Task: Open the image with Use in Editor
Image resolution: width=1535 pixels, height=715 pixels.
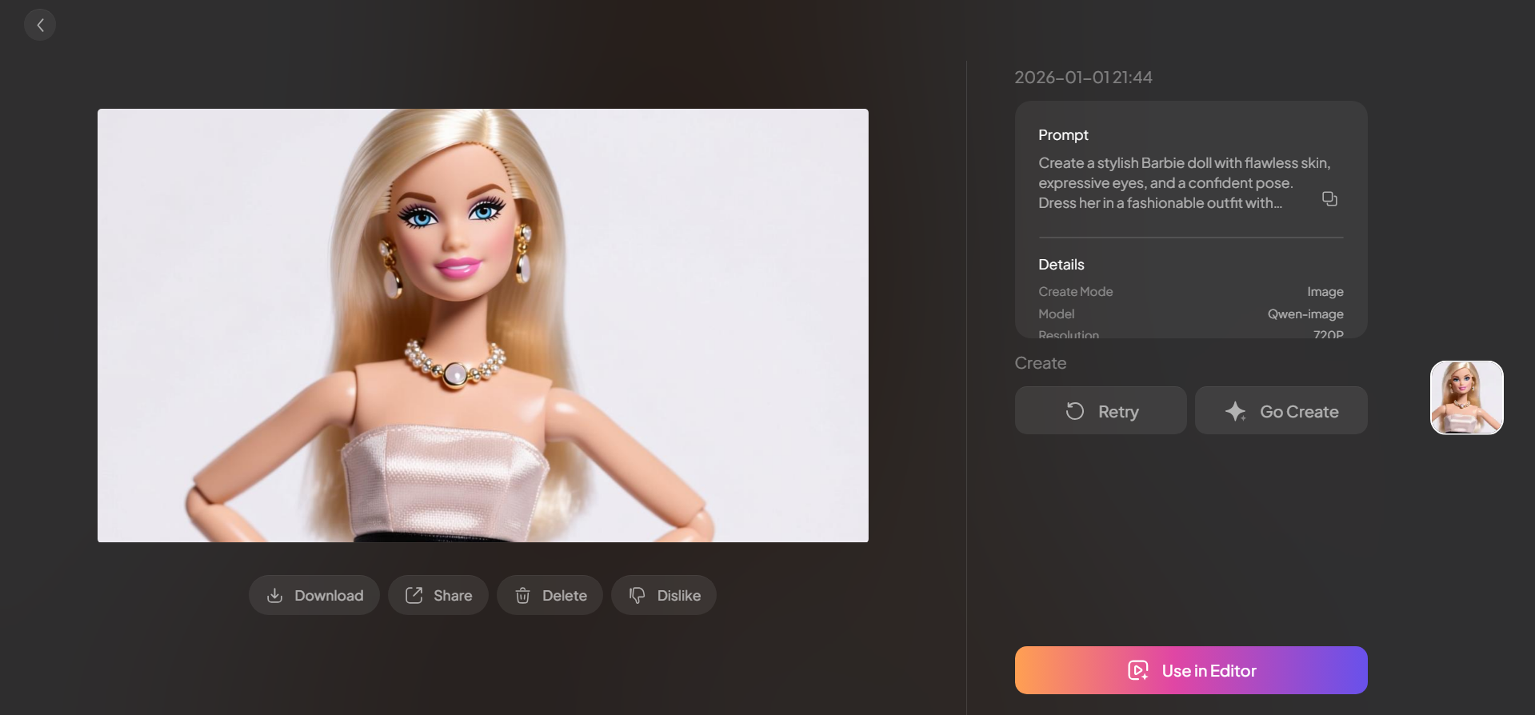Action: pyautogui.click(x=1191, y=670)
